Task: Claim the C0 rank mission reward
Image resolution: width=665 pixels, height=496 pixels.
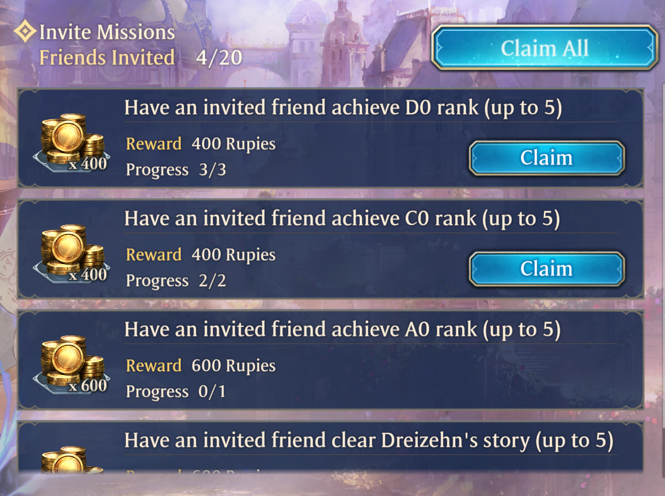Action: pyautogui.click(x=546, y=269)
